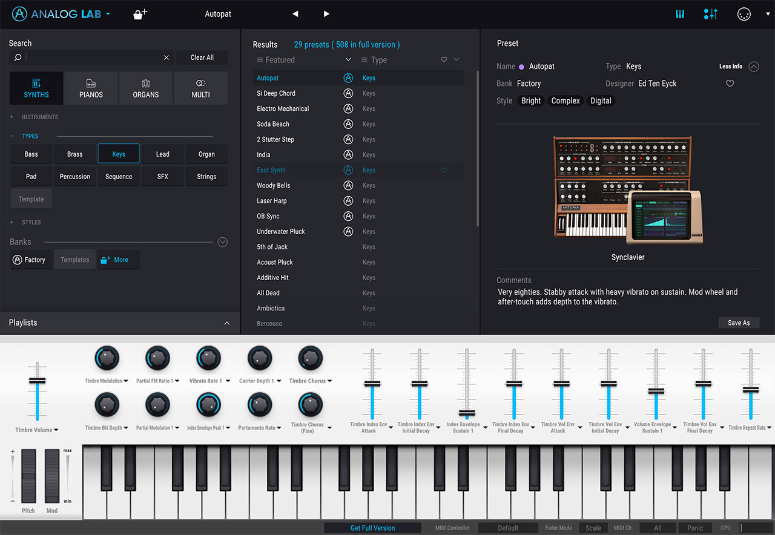Switch to the SYNTHS tab
Image resolution: width=775 pixels, height=535 pixels.
(36, 88)
